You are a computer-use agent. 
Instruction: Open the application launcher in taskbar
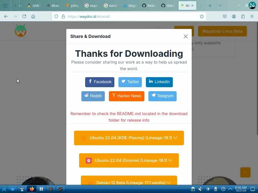pyautogui.click(x=4, y=189)
